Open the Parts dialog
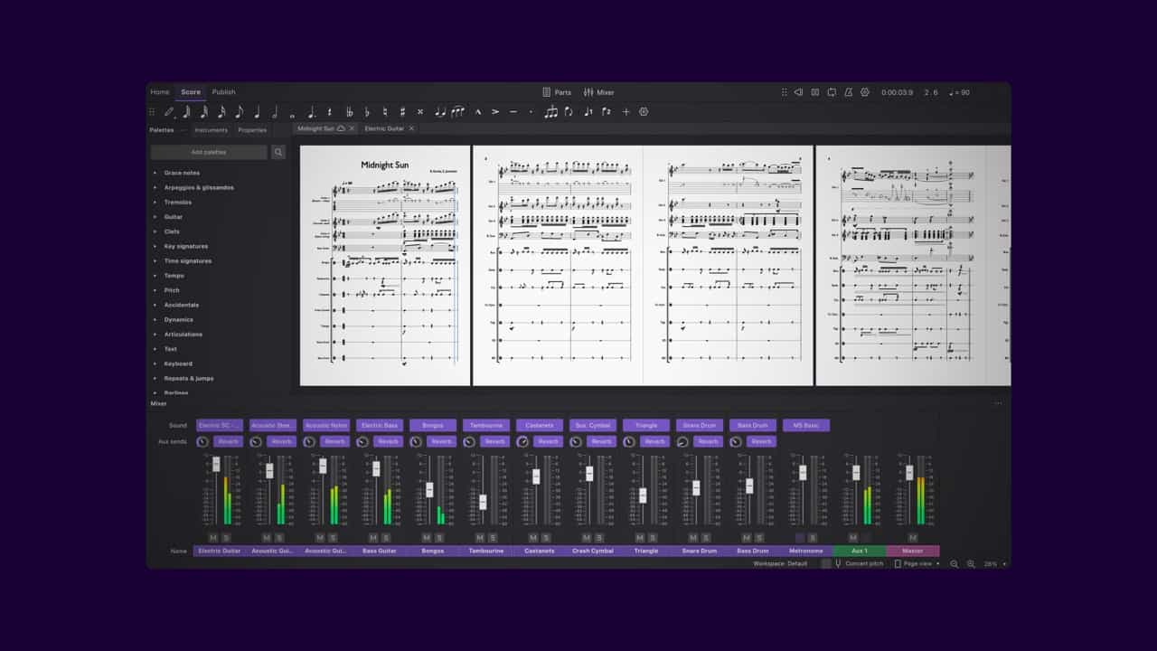Viewport: 1157px width, 651px height. [x=557, y=92]
